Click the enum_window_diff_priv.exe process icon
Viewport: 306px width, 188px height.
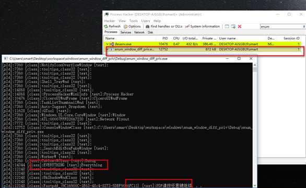112,49
